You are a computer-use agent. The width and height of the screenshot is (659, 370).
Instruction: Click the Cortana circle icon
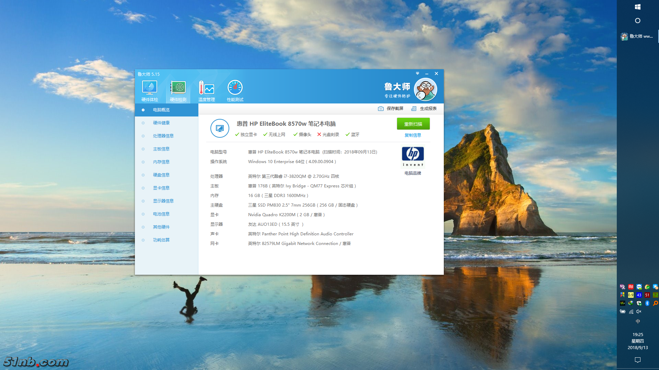pyautogui.click(x=638, y=21)
